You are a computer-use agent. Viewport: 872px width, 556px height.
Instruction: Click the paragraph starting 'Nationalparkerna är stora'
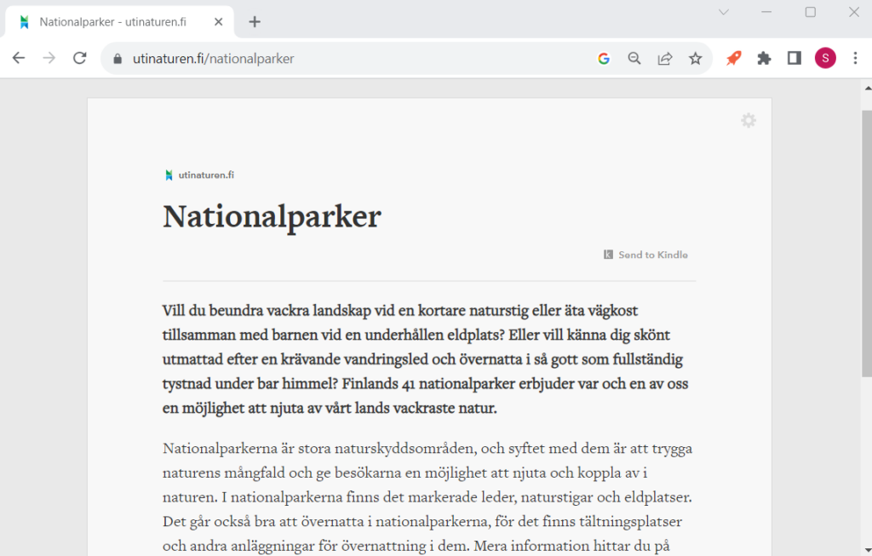click(427, 497)
